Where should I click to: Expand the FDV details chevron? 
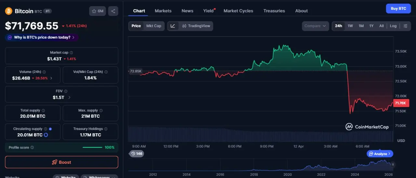pyautogui.click(x=69, y=97)
